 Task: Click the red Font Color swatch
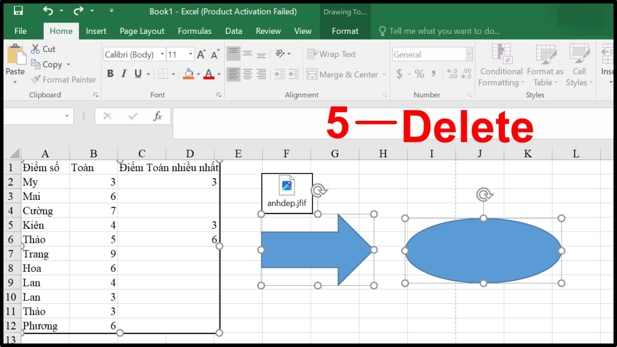point(208,75)
